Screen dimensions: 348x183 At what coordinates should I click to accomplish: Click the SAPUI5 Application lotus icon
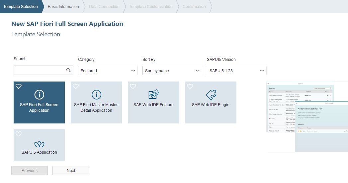tap(39, 144)
